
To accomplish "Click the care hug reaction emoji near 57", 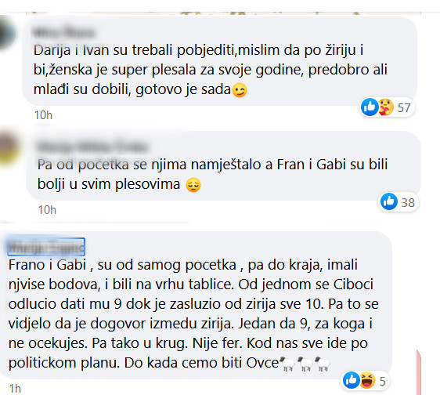I will click(x=386, y=107).
